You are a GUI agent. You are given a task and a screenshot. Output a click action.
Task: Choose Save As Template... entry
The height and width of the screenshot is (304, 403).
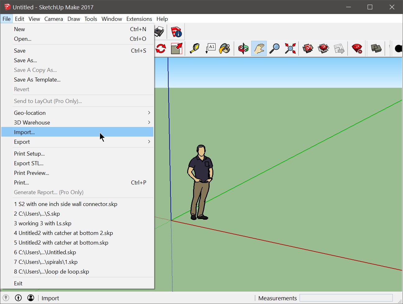(x=77, y=79)
